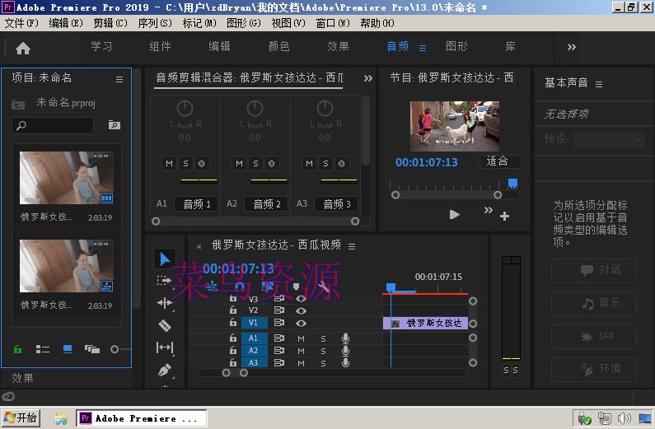Open the 预设 preset dropdown
The width and height of the screenshot is (655, 429).
point(609,139)
